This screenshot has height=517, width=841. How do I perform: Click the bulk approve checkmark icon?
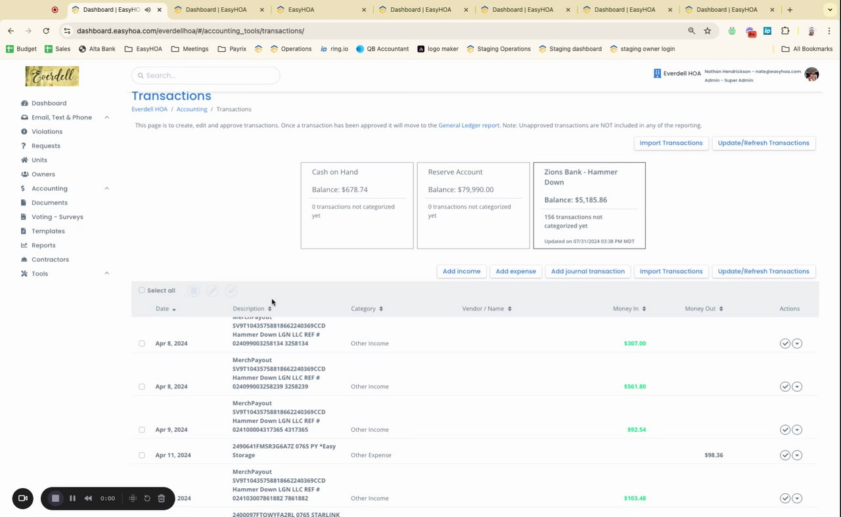(x=231, y=291)
